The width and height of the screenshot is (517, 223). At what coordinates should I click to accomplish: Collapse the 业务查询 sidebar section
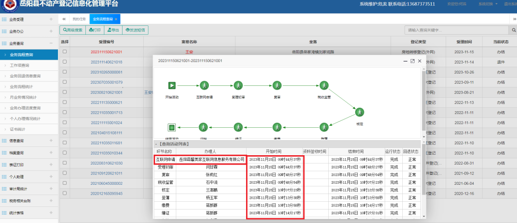51,43
